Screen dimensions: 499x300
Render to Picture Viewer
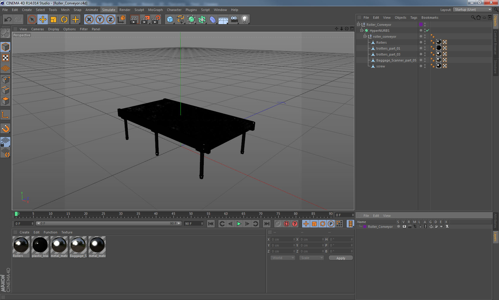[x=145, y=20]
